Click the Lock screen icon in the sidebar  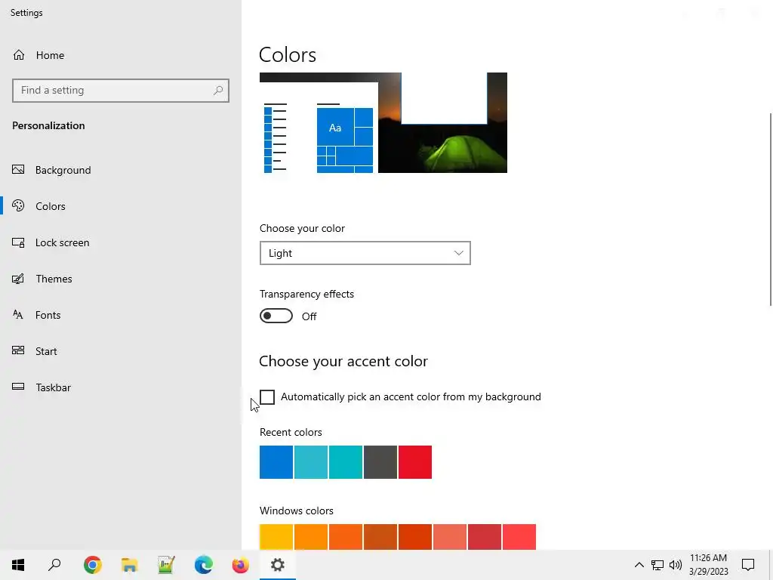click(x=18, y=242)
